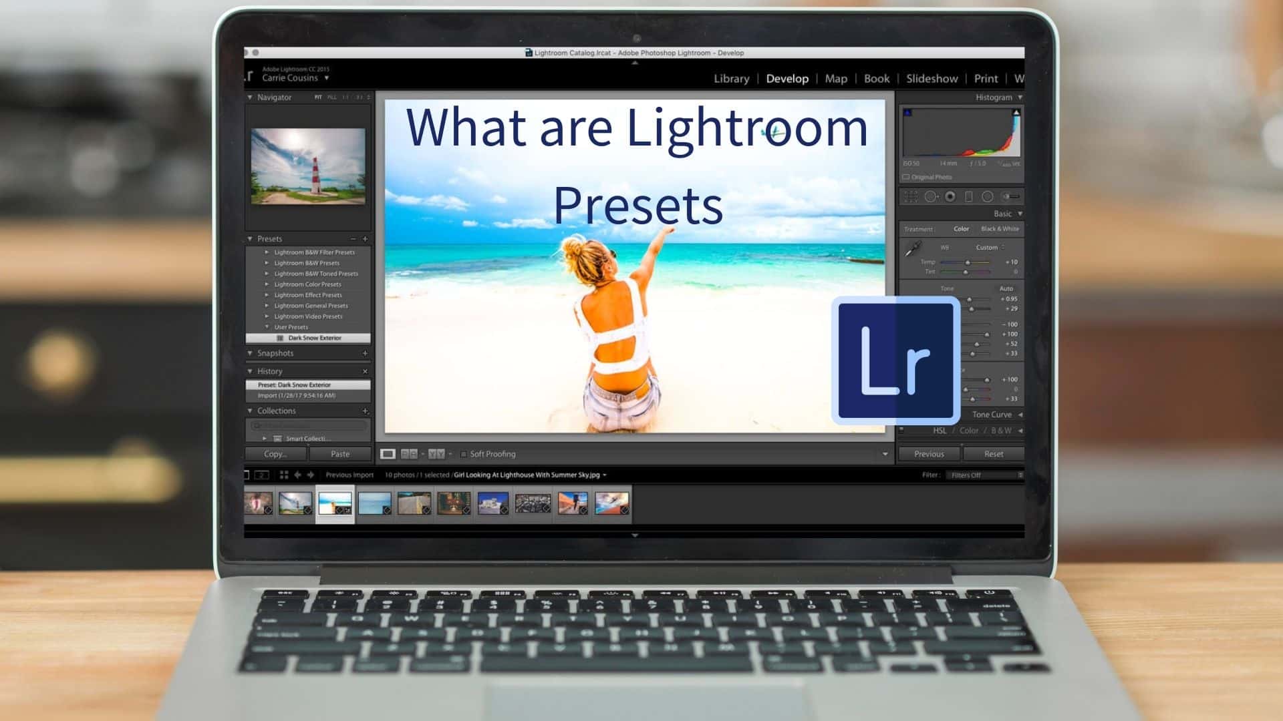Open Grid view from filmstrip bar
1283x721 pixels.
284,475
